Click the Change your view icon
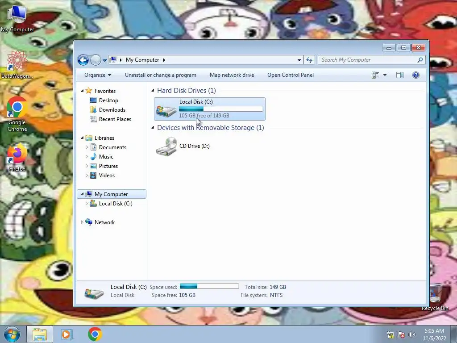Viewport: 457px width, 343px height. [x=375, y=75]
